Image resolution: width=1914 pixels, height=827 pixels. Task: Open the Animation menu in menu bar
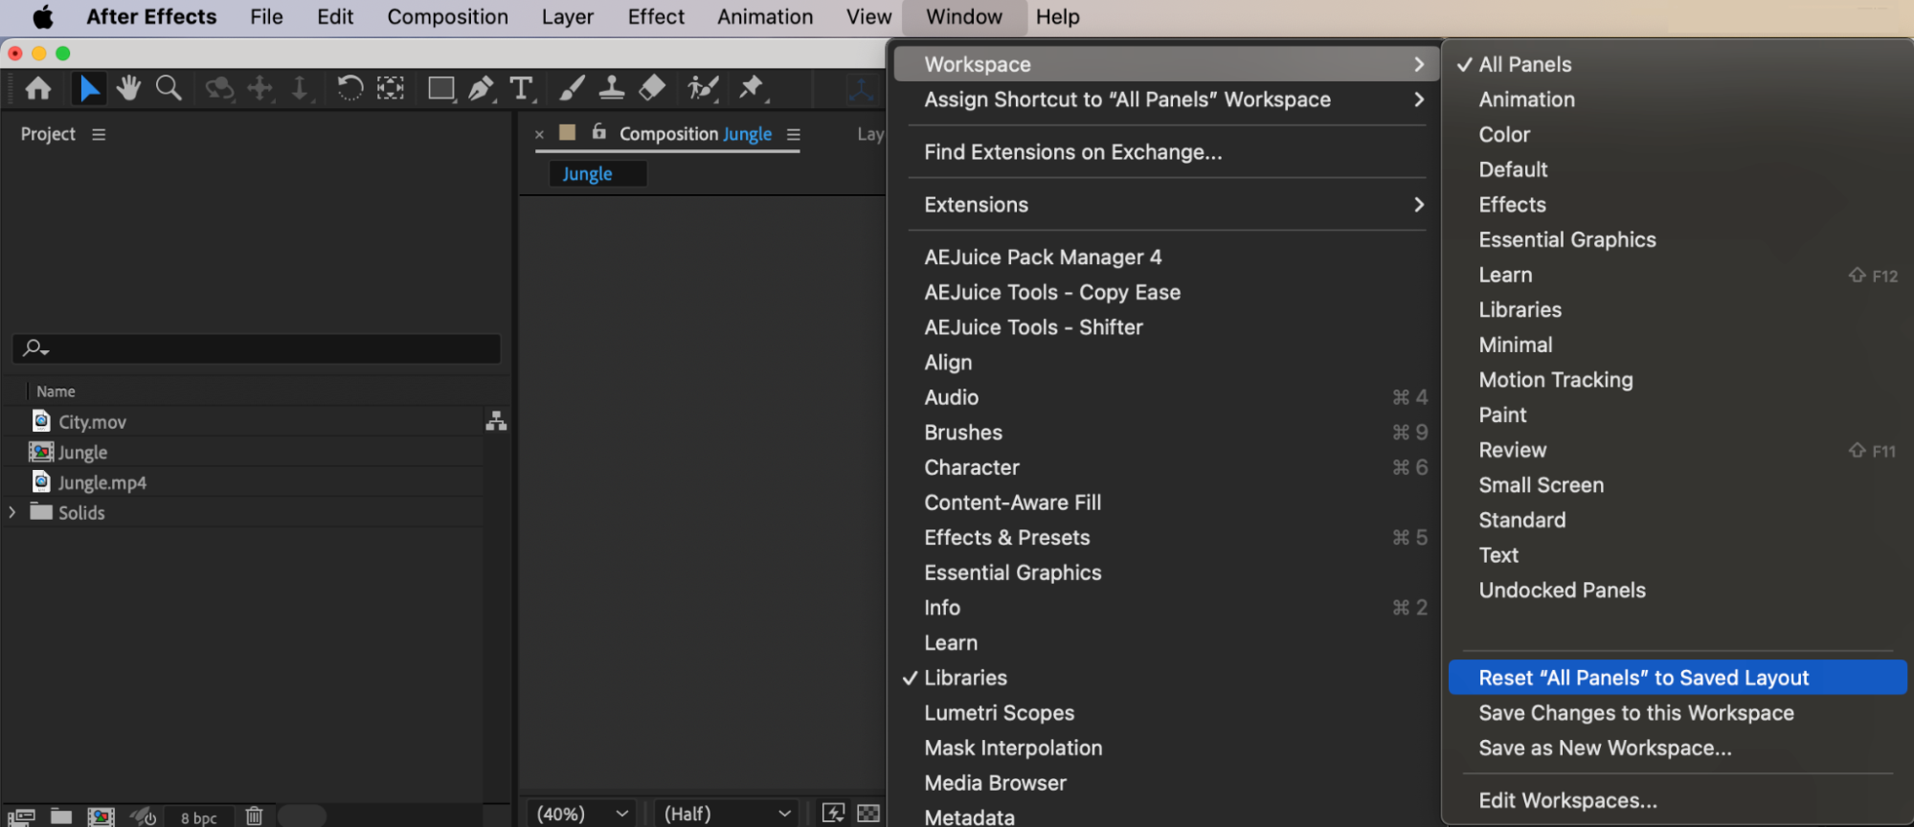click(765, 17)
